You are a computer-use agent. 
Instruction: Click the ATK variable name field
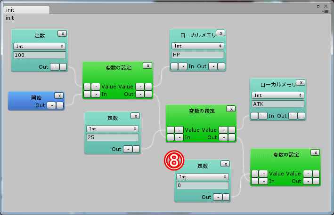[278, 104]
